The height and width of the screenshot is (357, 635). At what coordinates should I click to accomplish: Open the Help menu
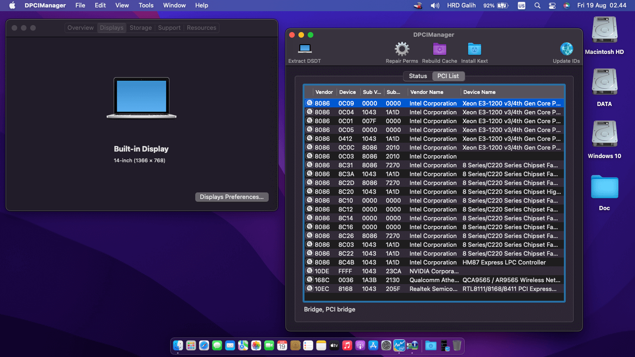pos(201,6)
